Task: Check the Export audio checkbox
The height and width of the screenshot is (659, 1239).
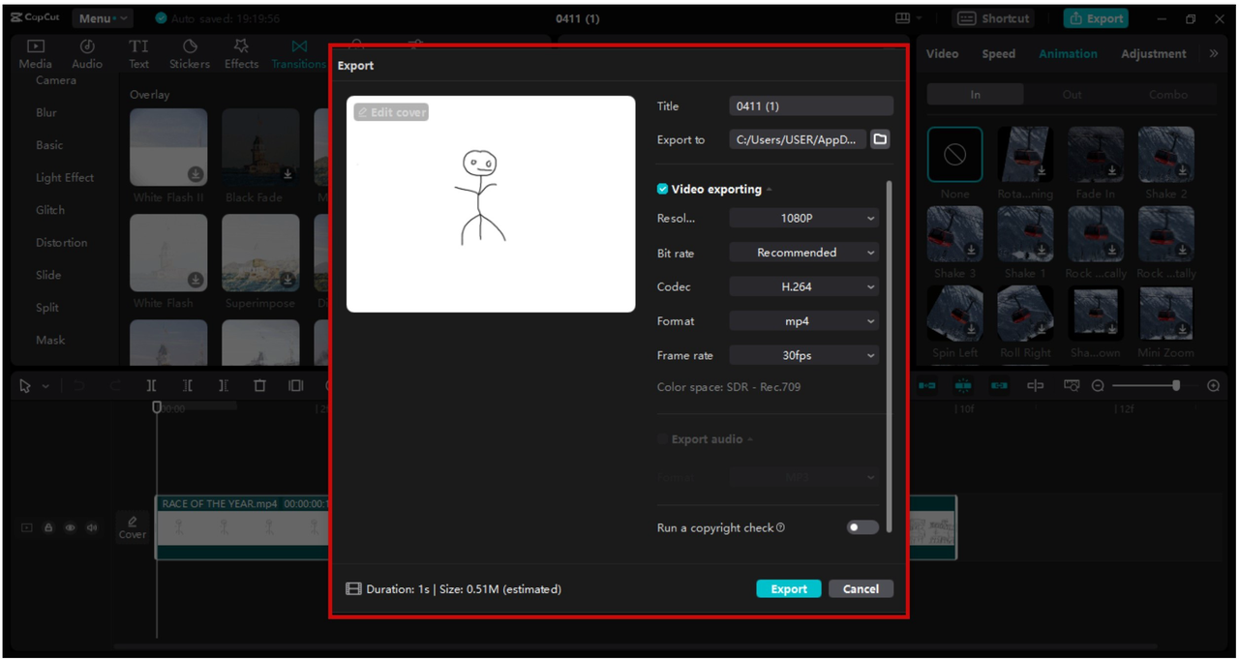Action: pyautogui.click(x=662, y=439)
